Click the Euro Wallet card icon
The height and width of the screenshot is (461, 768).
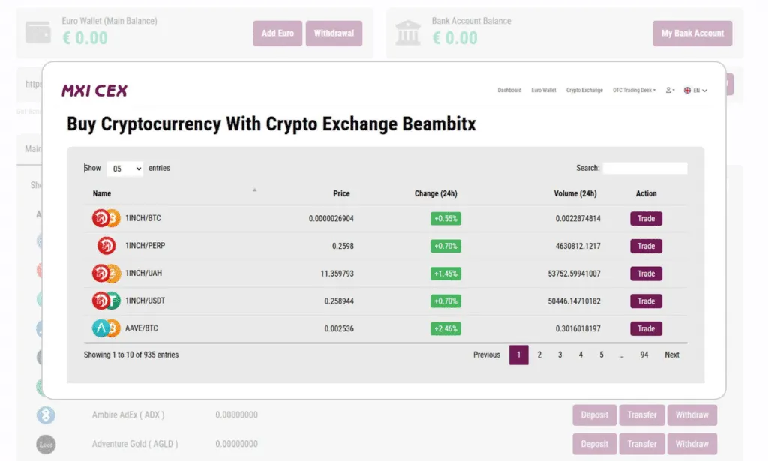click(38, 33)
